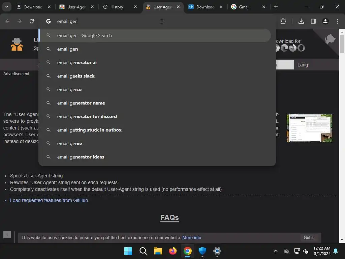Screen dimensions: 345x259
Task: Open the Opera download icon
Action: click(301, 48)
